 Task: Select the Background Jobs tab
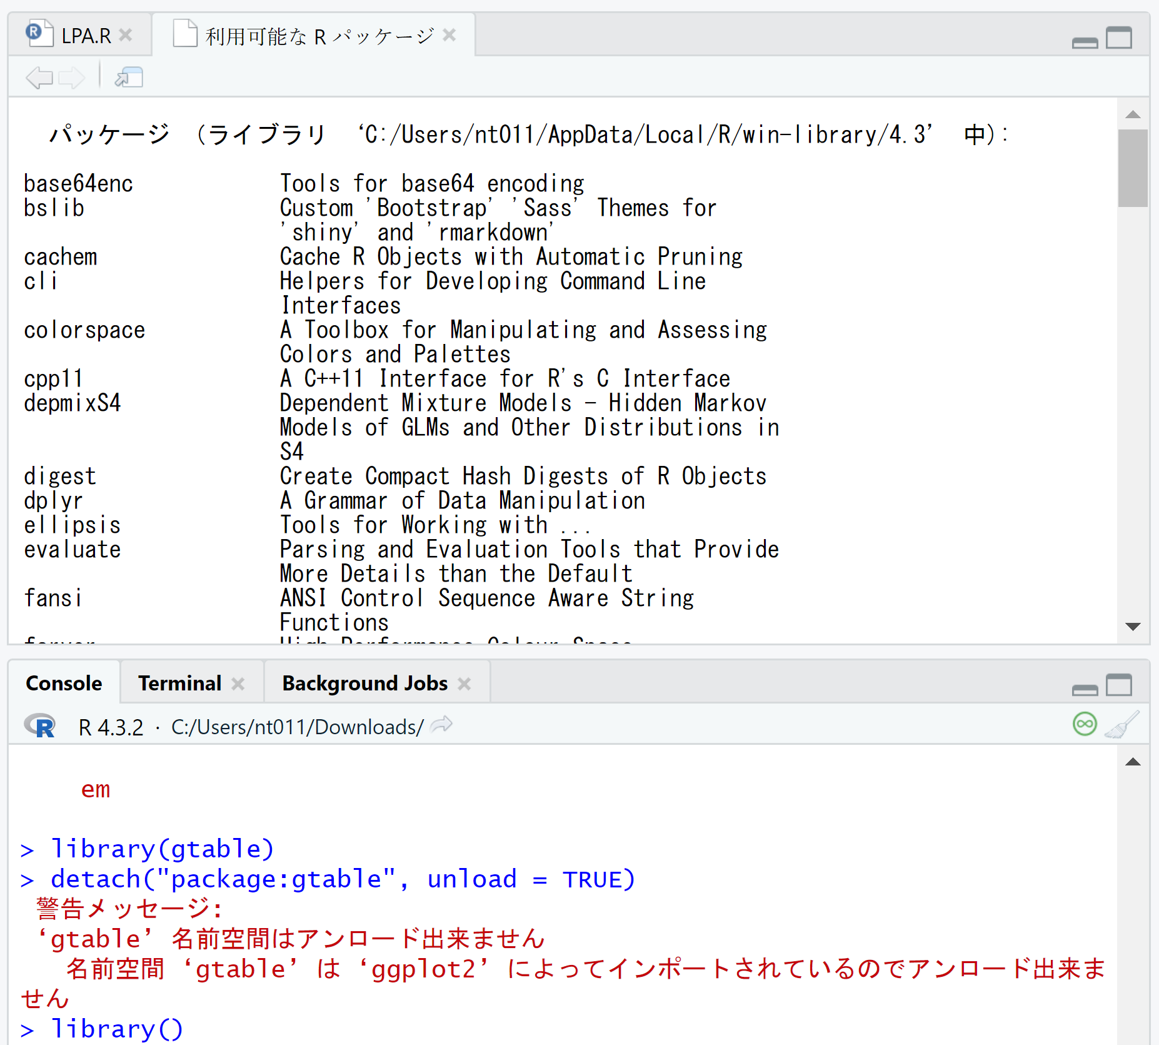(x=364, y=683)
